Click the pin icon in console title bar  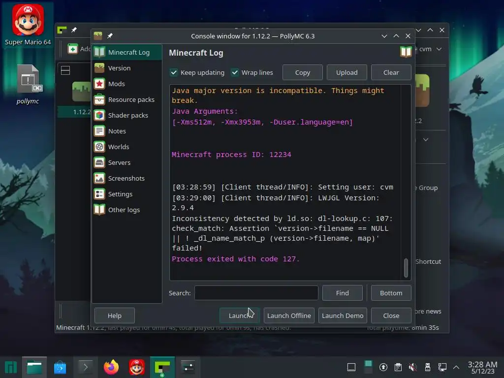pyautogui.click(x=110, y=35)
